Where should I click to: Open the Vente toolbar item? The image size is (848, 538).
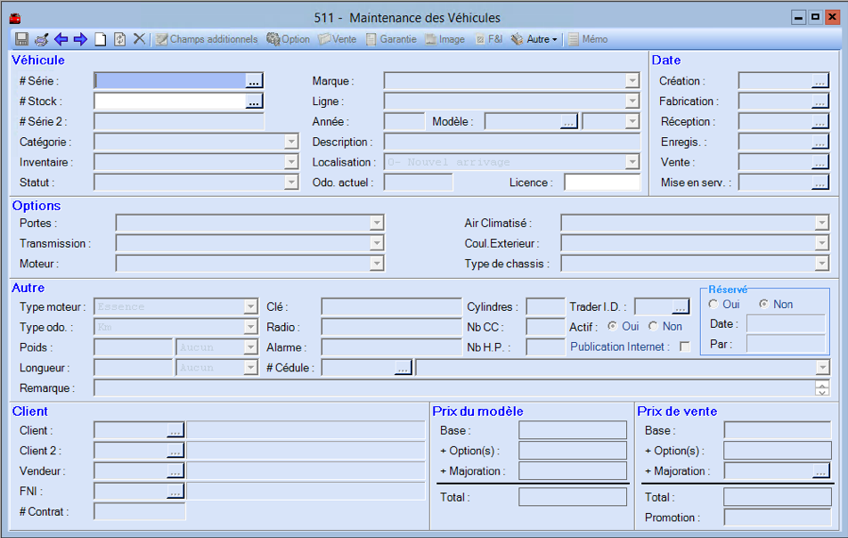[337, 39]
